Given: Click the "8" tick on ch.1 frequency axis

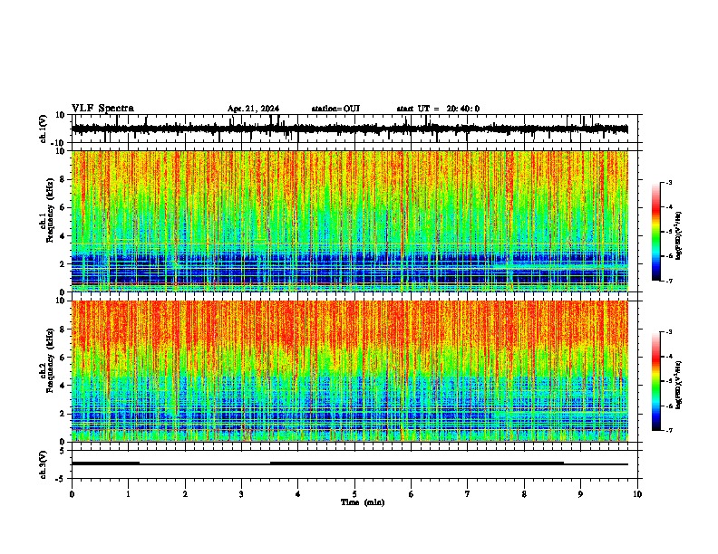Looking at the screenshot, I should pyautogui.click(x=63, y=179).
